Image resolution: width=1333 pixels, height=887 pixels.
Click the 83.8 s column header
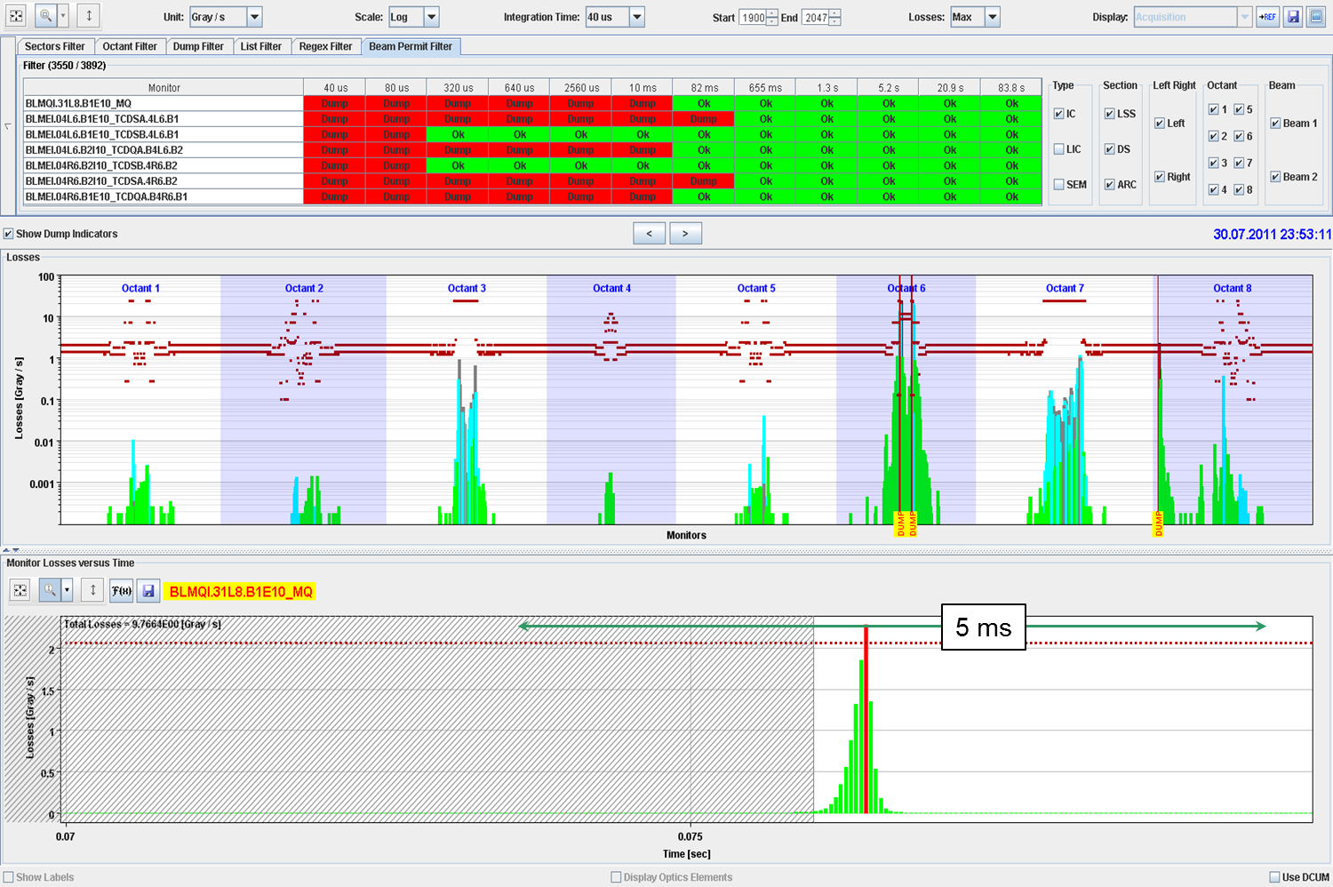(x=1011, y=88)
